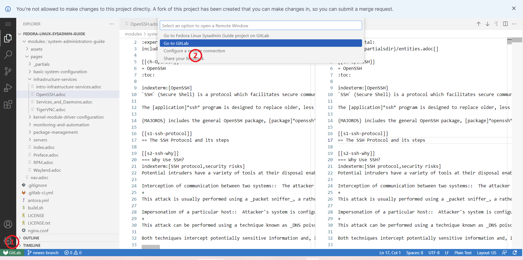This screenshot has height=260, width=523.
Task: Open intro-infrastructure-services.adoc file
Action: [68, 87]
